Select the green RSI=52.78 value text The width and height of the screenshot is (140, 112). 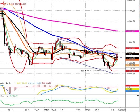14,96
